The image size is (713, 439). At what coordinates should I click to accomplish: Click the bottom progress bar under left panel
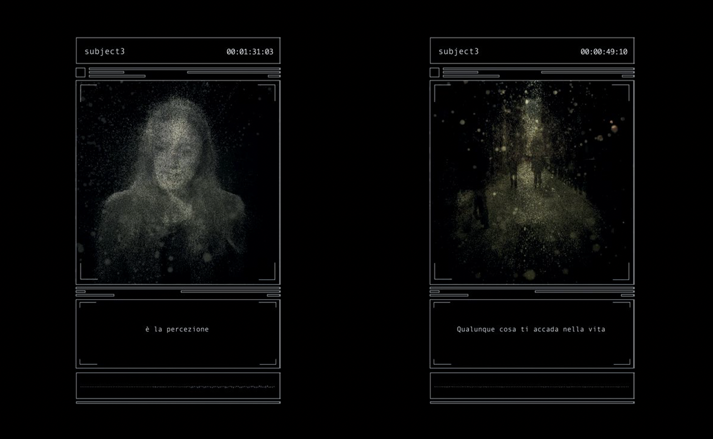[x=178, y=403]
